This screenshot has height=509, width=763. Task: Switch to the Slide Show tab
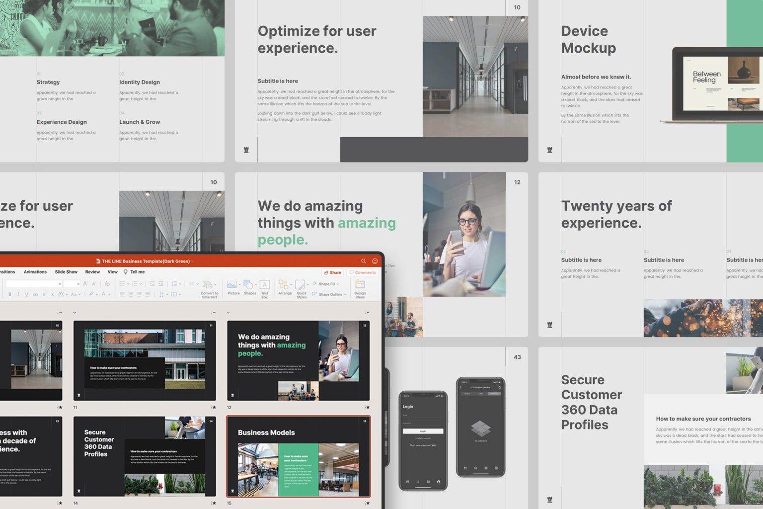[67, 271]
